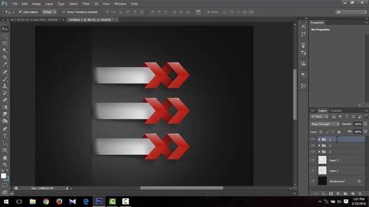This screenshot has height=207, width=369.
Task: Open the File menu
Action: [x=15, y=4]
